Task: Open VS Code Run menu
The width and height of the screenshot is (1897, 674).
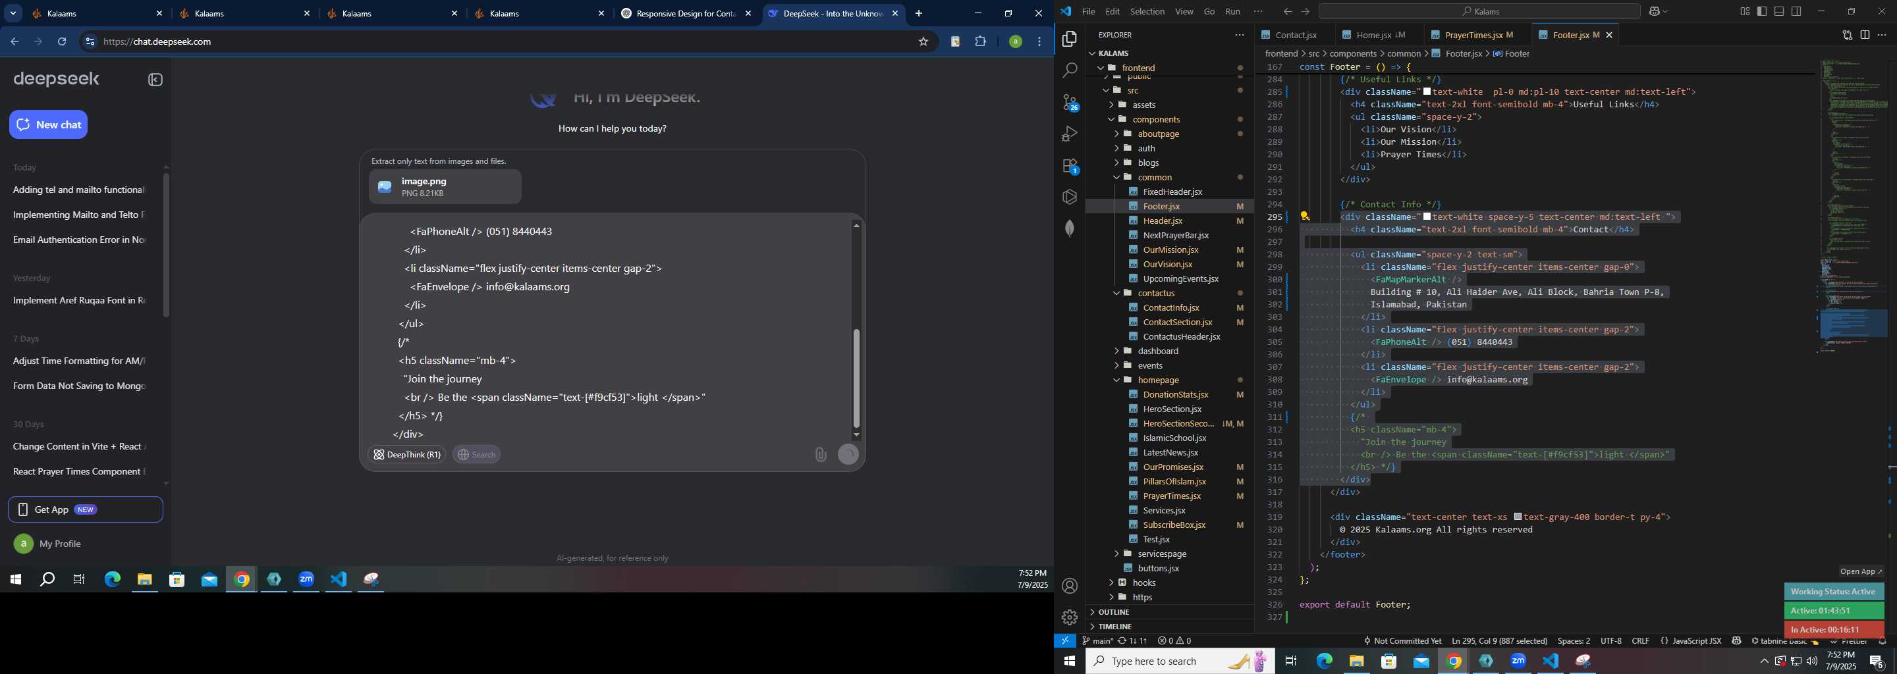Action: coord(1233,12)
